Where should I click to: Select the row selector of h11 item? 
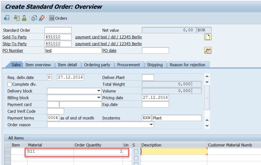click(x=7, y=151)
